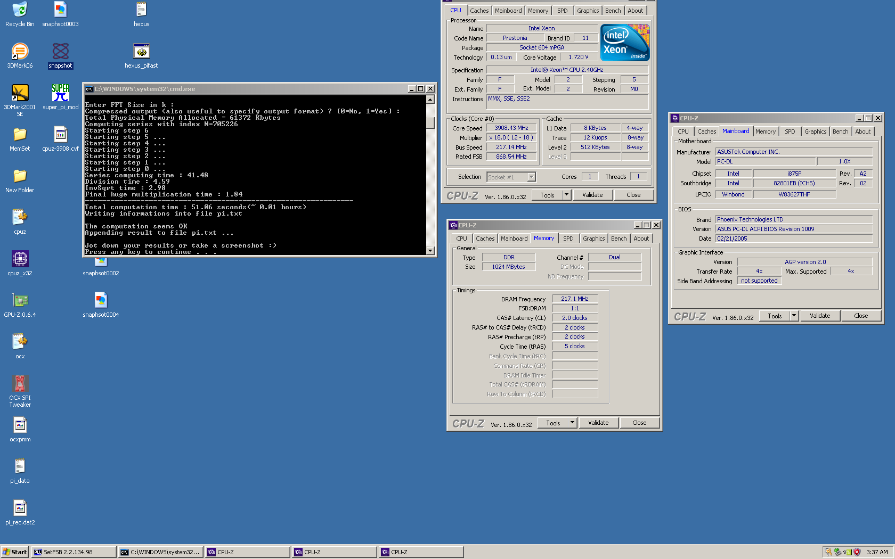
Task: Expand Tools dropdown arrow in Memory window
Action: (573, 423)
